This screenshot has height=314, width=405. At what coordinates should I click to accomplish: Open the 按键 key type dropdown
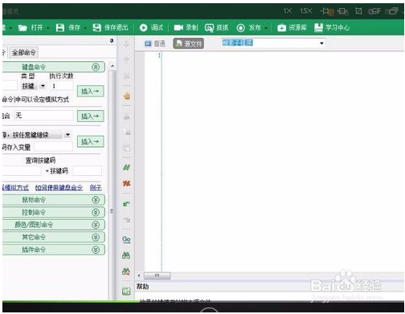click(x=43, y=86)
